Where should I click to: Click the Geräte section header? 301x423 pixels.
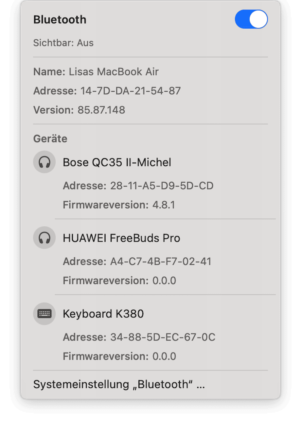click(50, 139)
